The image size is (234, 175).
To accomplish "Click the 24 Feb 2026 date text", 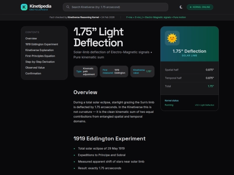I will click(108, 17).
